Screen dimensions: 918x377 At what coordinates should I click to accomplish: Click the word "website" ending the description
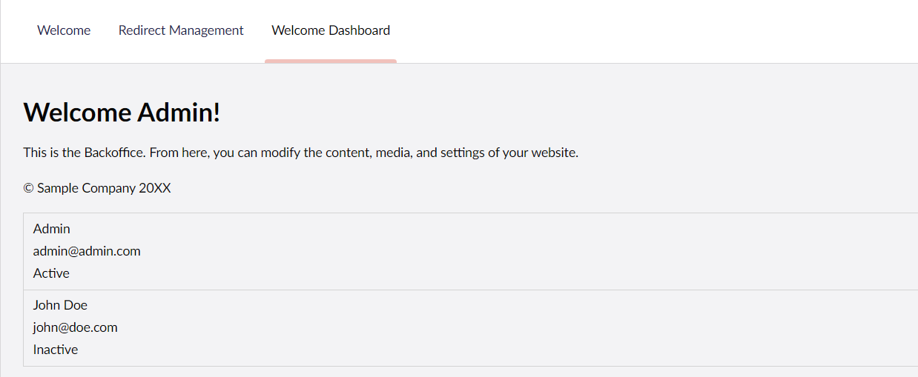(553, 153)
